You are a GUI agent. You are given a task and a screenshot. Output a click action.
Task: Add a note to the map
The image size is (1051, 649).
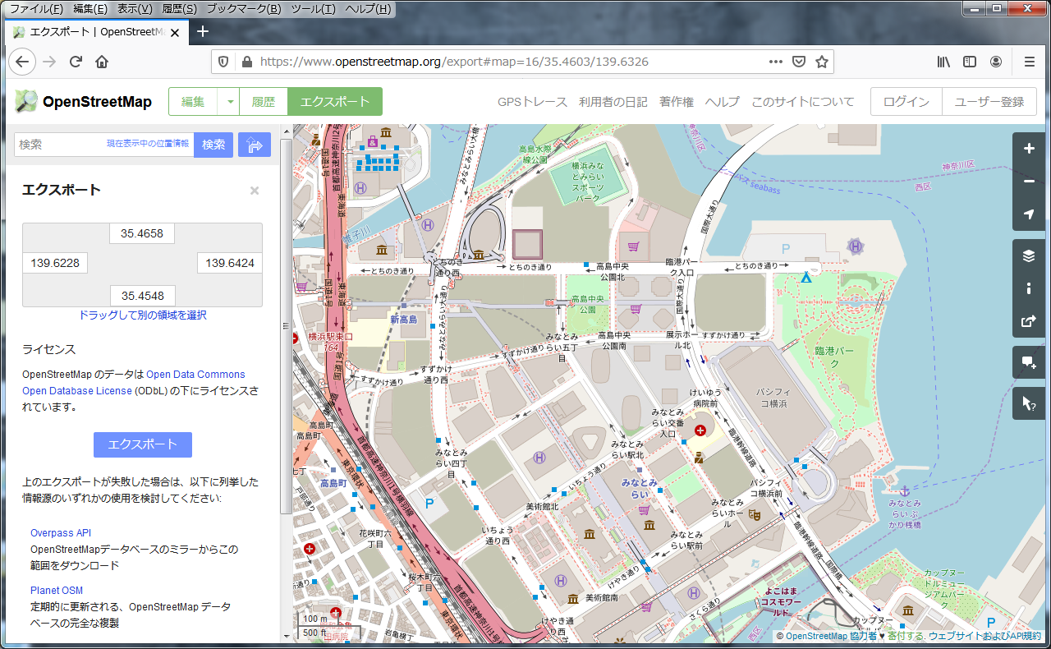1030,362
